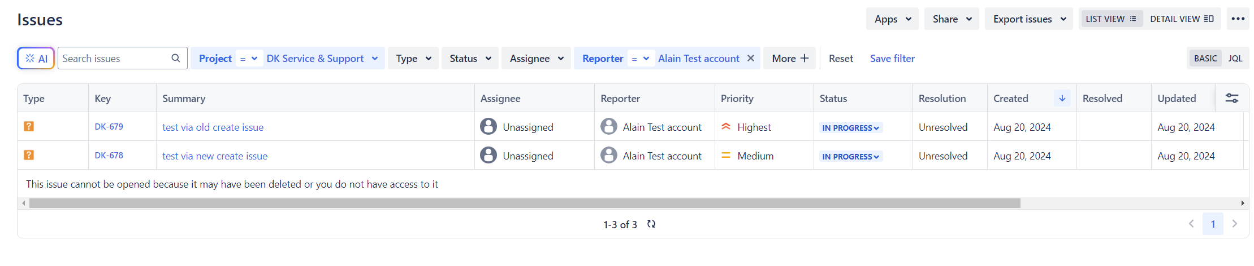Click Medium priority icon in DK-678 row
Image resolution: width=1254 pixels, height=266 pixels.
(726, 156)
